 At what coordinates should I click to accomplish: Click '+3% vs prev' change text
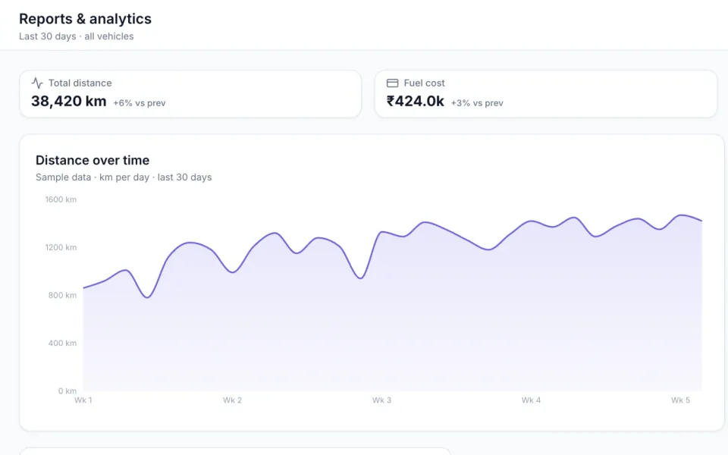[x=477, y=103]
